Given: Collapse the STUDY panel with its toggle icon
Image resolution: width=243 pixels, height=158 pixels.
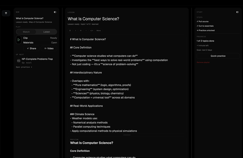Looking at the screenshot, I should point(237,12).
